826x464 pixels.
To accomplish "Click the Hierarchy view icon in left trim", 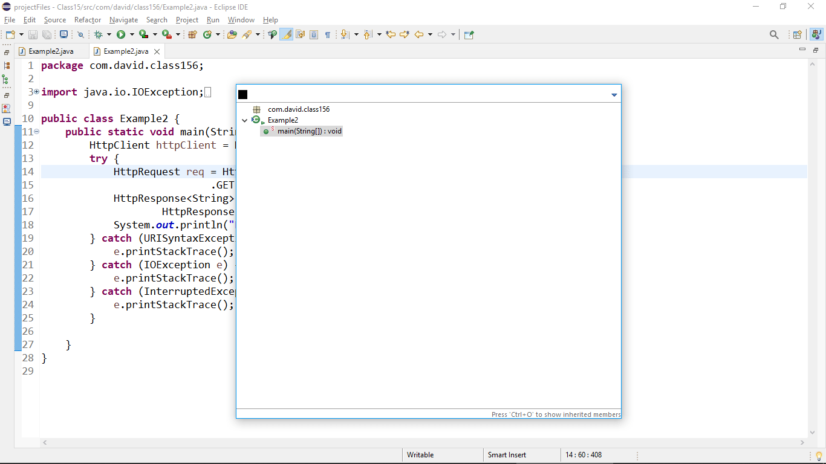I will (x=6, y=79).
